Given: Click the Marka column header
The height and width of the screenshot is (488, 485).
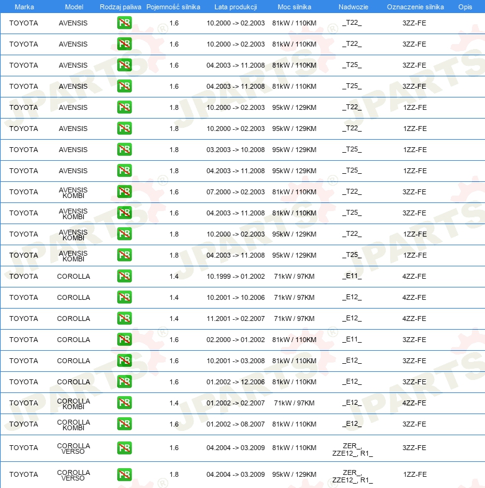Looking at the screenshot, I should click(x=24, y=7).
